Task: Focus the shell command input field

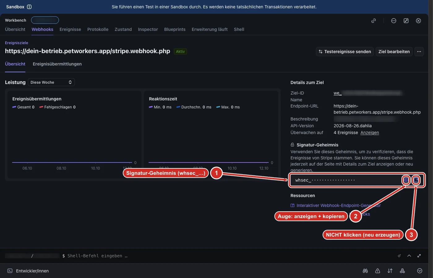Action: (x=97, y=256)
